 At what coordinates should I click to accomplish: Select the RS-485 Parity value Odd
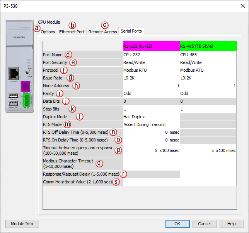coord(208,93)
